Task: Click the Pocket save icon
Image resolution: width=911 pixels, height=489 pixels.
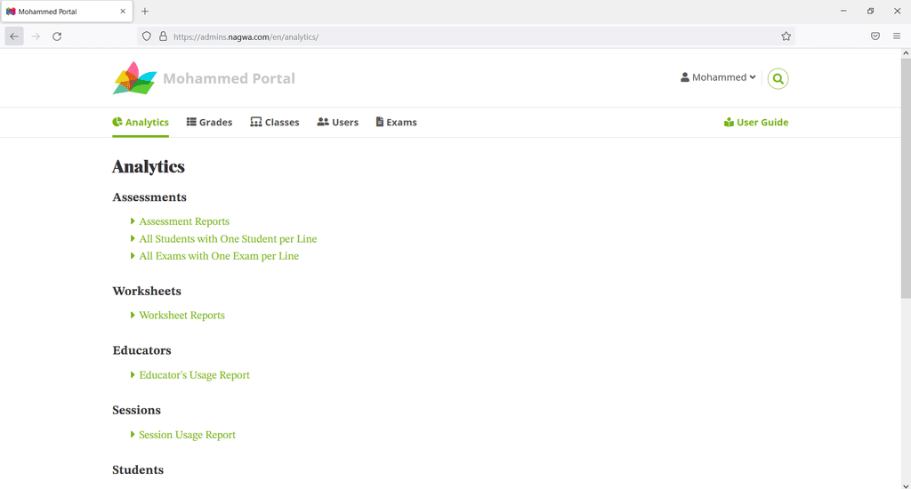Action: 875,36
